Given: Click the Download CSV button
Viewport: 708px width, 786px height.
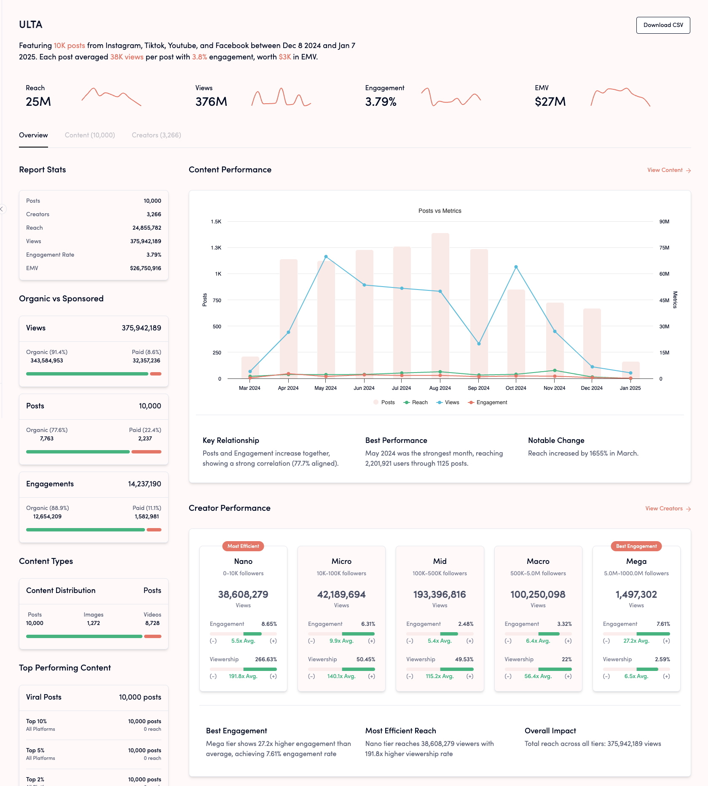Looking at the screenshot, I should tap(663, 25).
